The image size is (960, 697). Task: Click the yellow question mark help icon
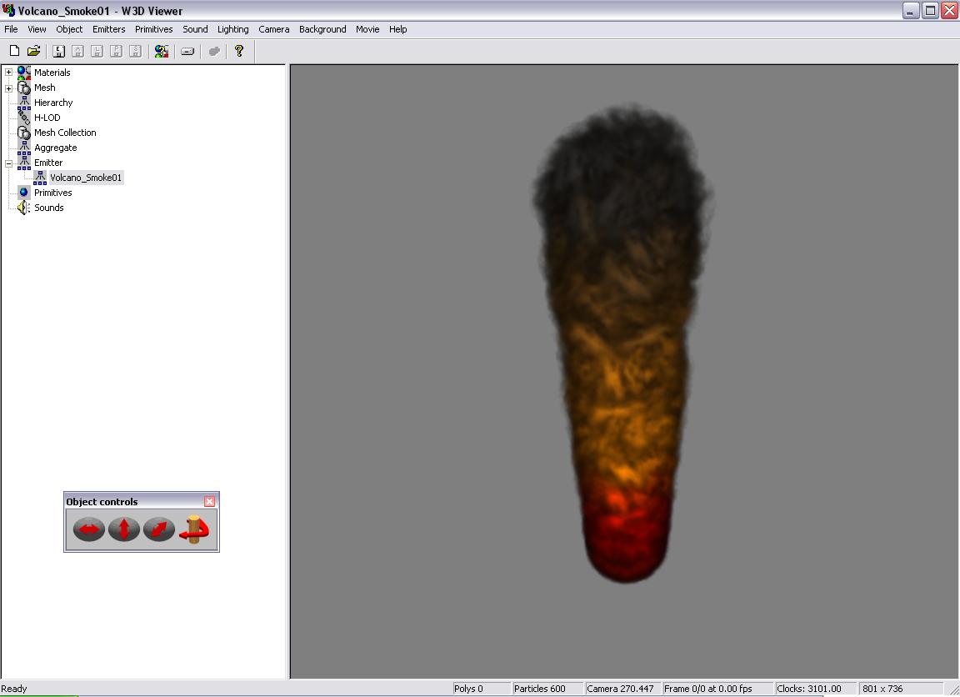click(x=239, y=51)
